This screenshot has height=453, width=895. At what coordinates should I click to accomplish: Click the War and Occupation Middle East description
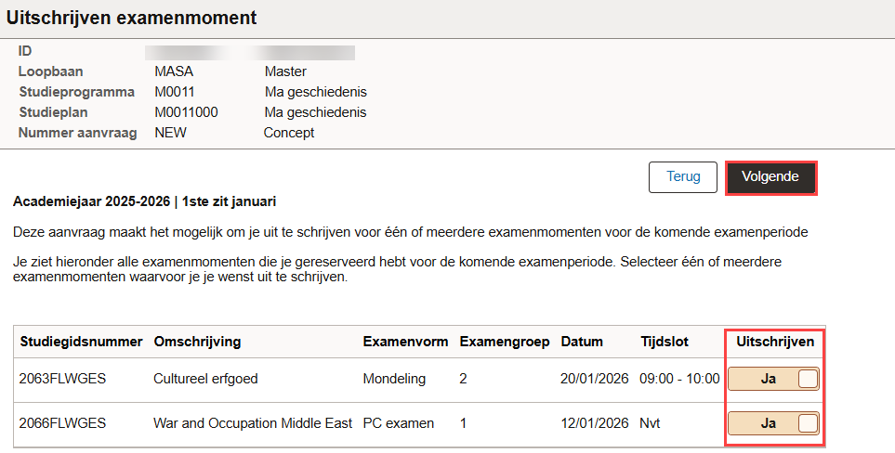coord(253,423)
